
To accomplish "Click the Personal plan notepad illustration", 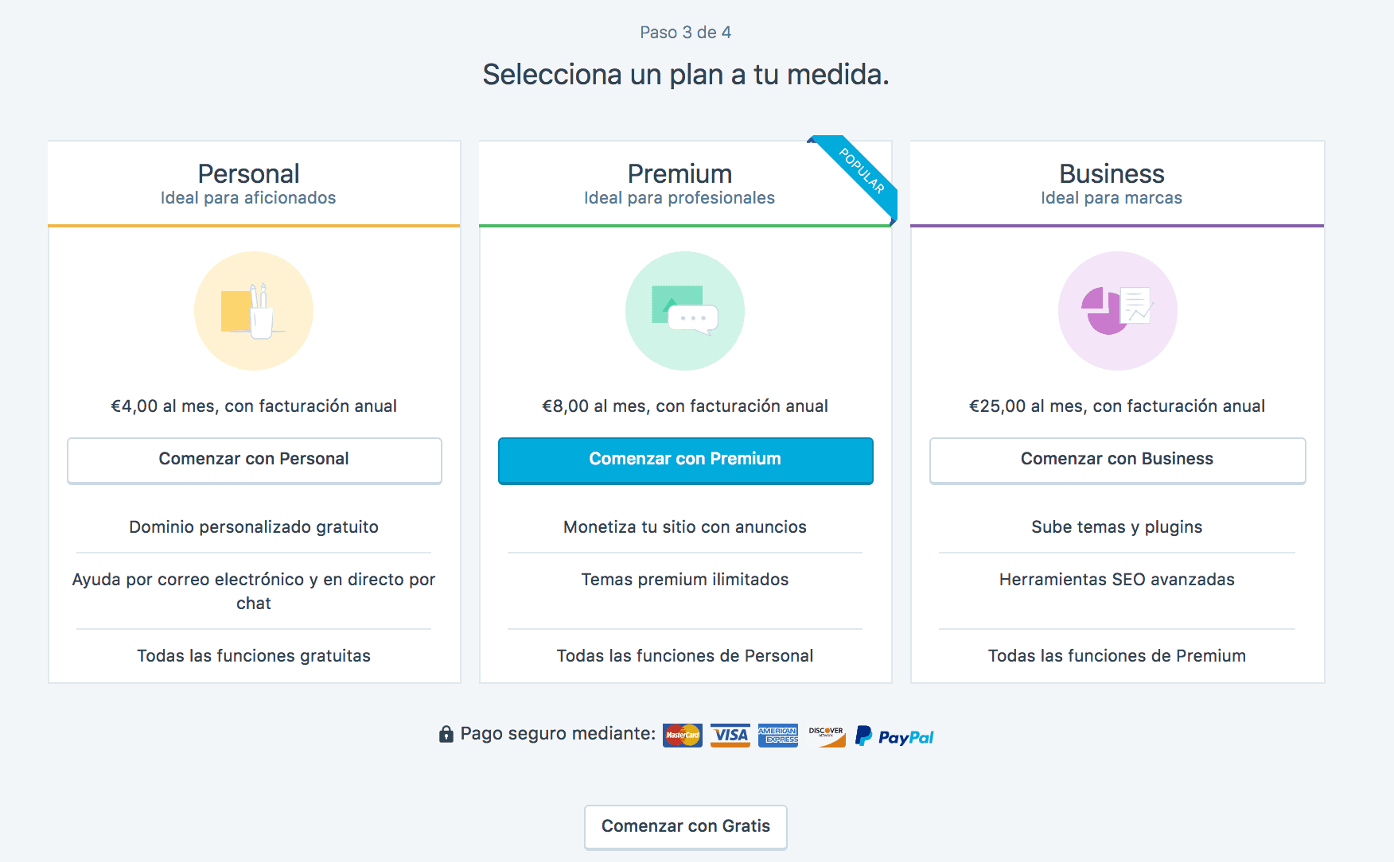I will tap(254, 311).
